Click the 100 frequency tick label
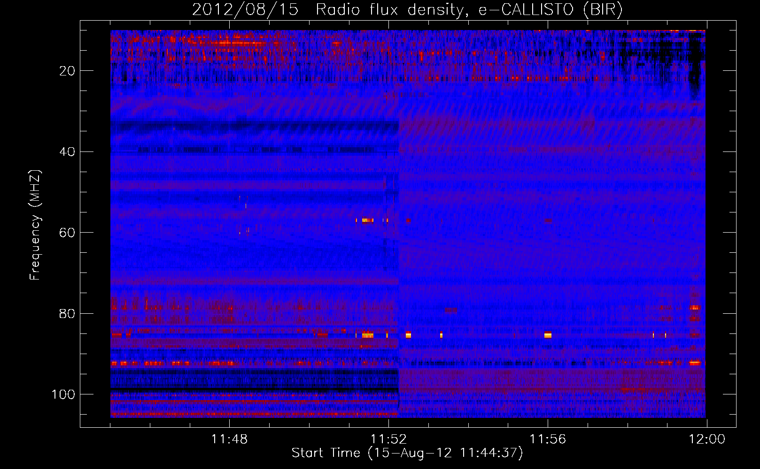The width and height of the screenshot is (760, 469). click(x=63, y=394)
